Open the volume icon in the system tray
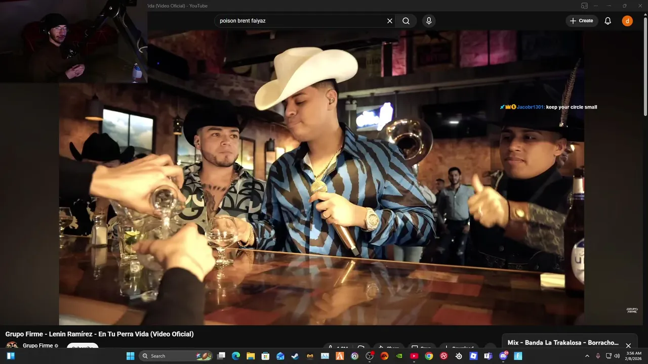Image resolution: width=648 pixels, height=364 pixels. [x=617, y=356]
